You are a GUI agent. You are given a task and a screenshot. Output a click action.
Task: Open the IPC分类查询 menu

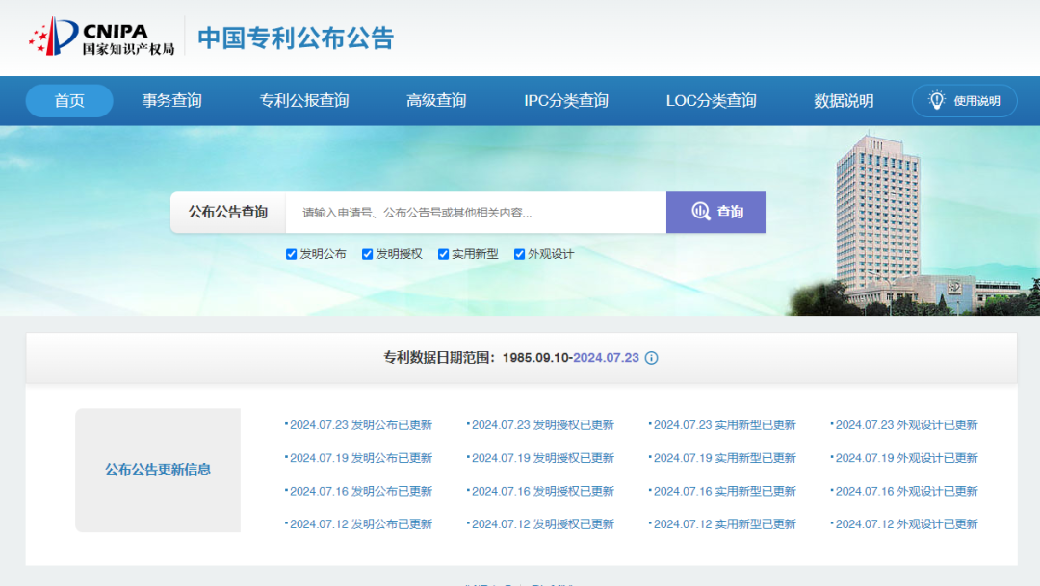pos(566,101)
